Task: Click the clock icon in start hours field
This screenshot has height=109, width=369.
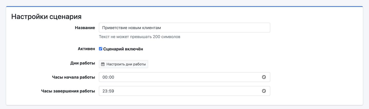Action: click(264, 77)
